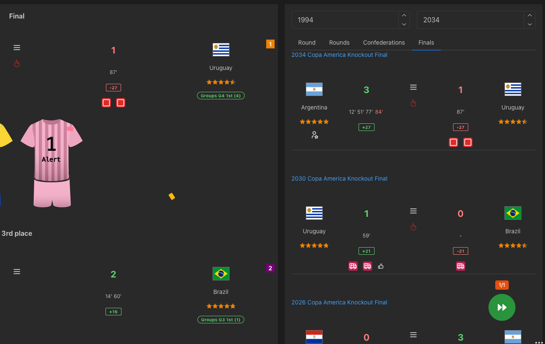Open the hamburger menu in the 2030 Final row

pyautogui.click(x=413, y=211)
